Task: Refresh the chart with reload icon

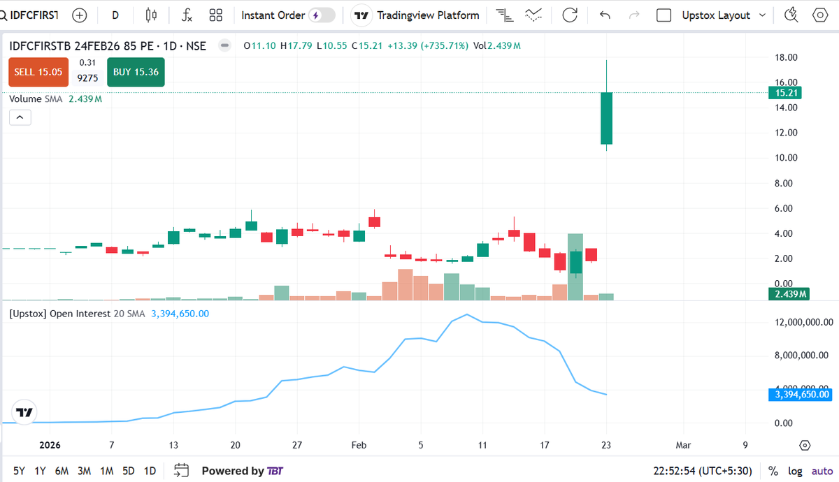Action: point(571,15)
